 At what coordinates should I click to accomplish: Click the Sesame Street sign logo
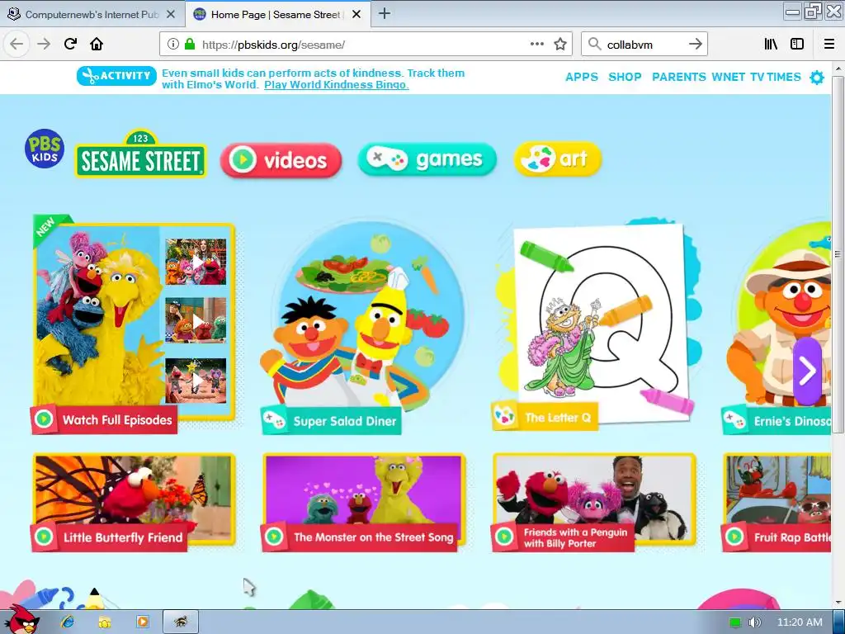[140, 154]
